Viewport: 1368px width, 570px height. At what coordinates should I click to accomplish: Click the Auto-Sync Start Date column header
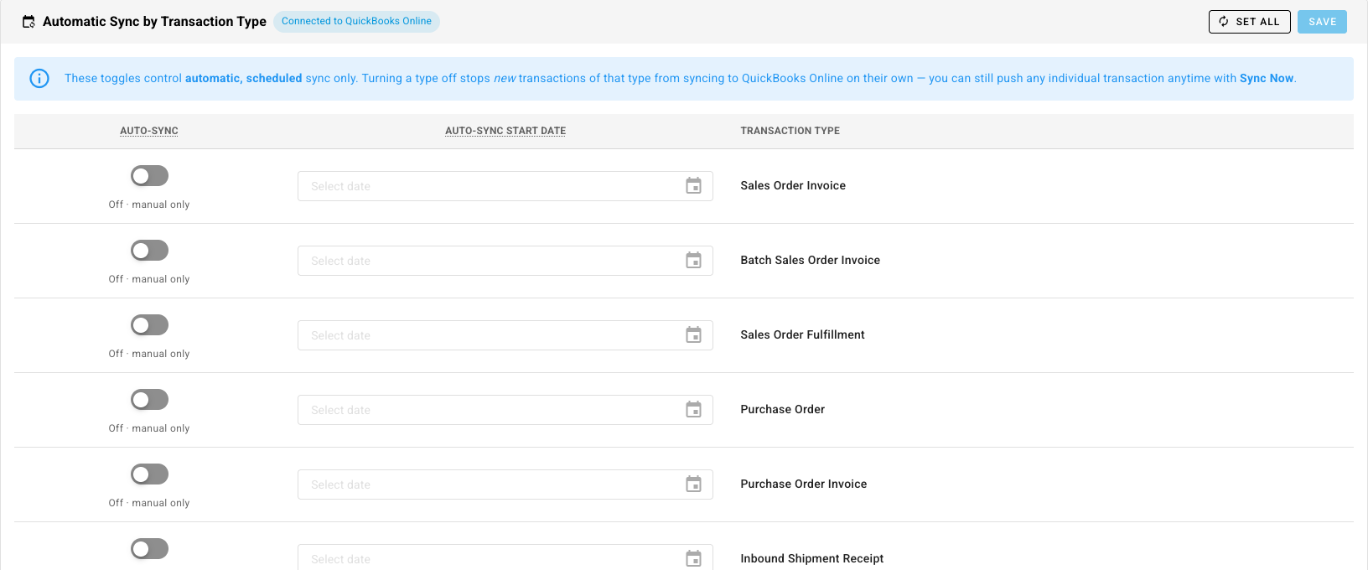505,131
